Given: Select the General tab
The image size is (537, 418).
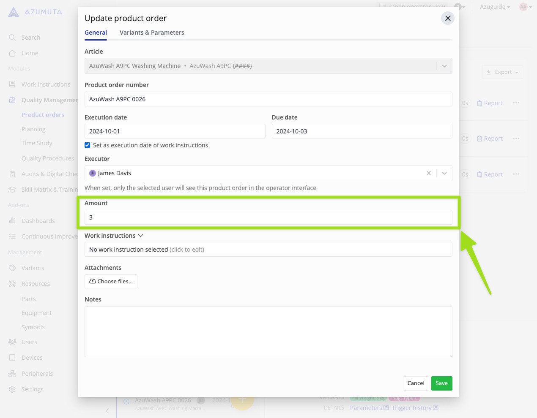Looking at the screenshot, I should [96, 33].
